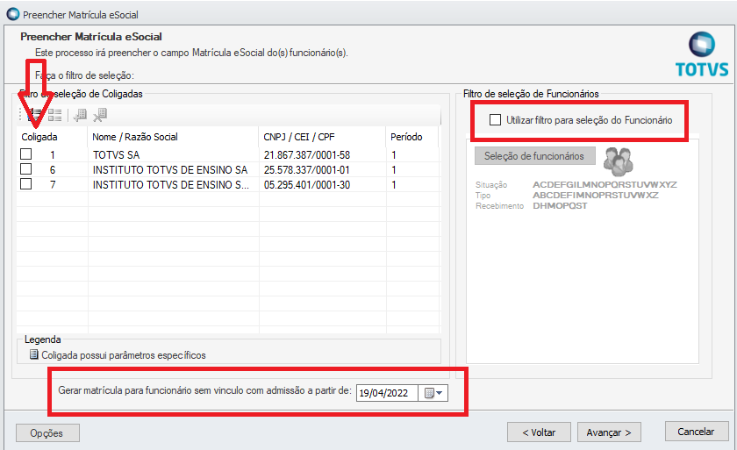The height and width of the screenshot is (450, 737).
Task: Click the remove specific parameters toolbar icon
Action: 100,115
